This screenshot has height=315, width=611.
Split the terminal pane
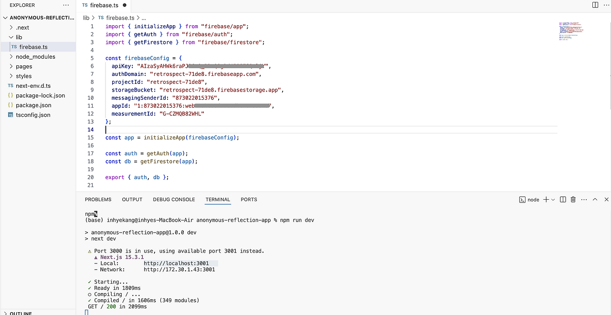[x=563, y=200]
